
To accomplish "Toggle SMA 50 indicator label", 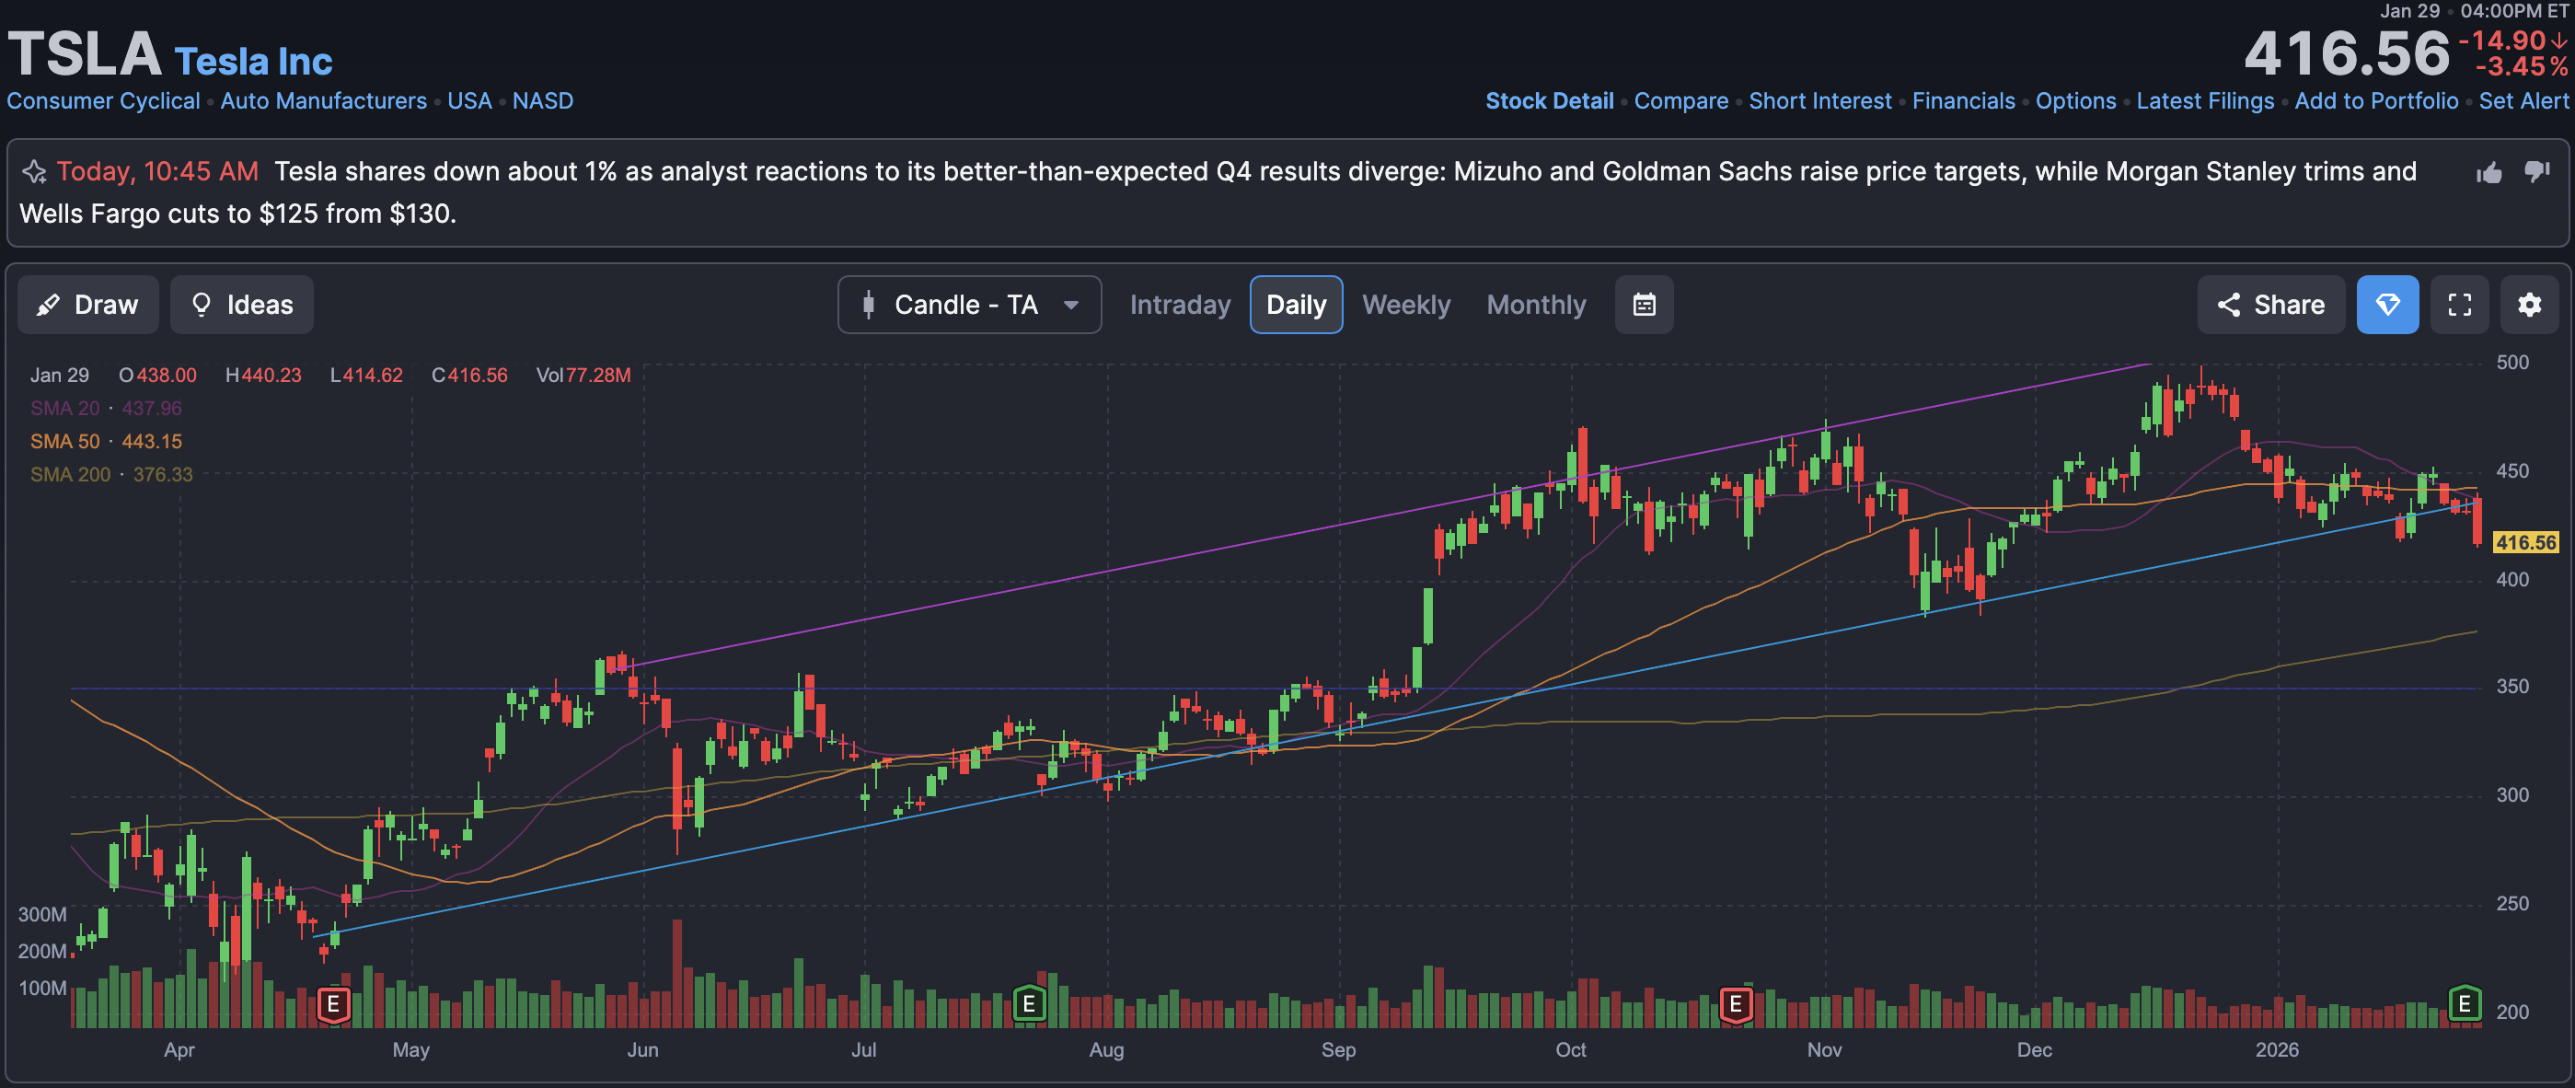I will (65, 441).
